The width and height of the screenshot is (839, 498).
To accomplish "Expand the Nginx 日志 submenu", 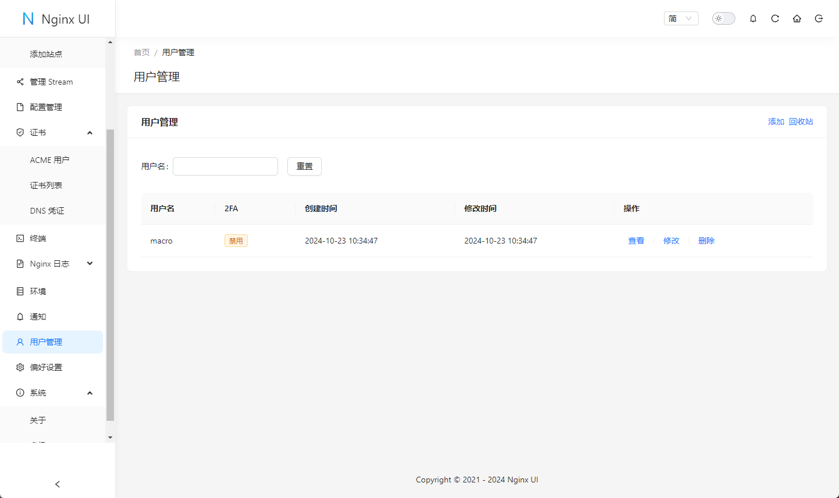I will point(89,264).
